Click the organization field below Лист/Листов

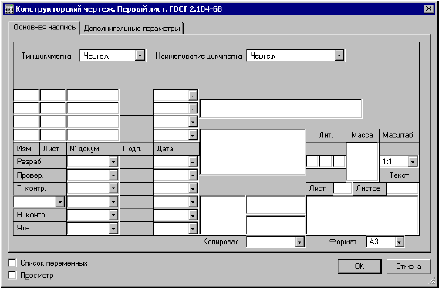[x=363, y=215]
